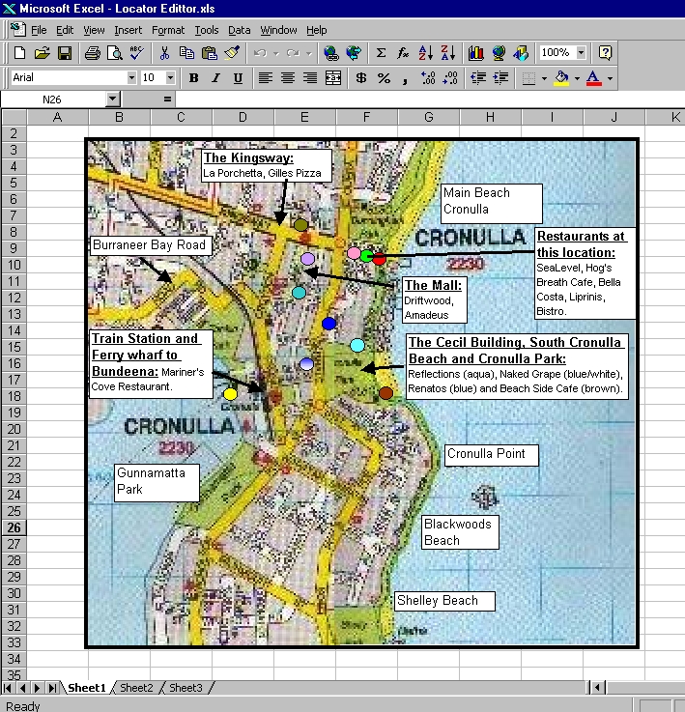This screenshot has width=685, height=712.
Task: Switch to the Sheet3 tab
Action: [186, 688]
